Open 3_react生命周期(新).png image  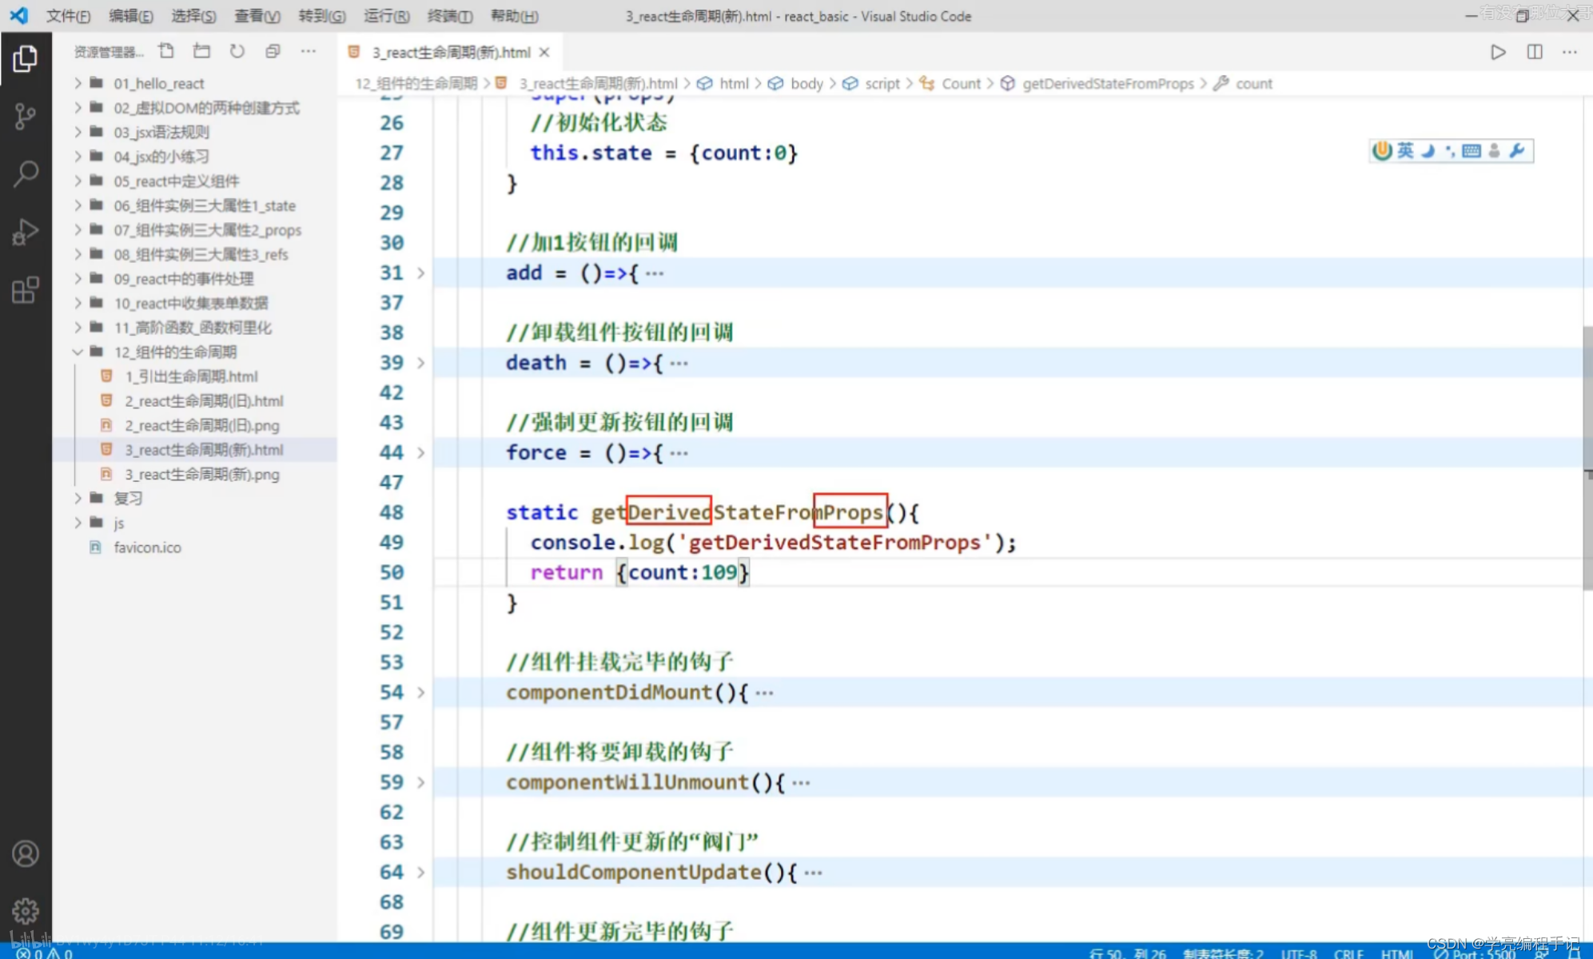[195, 474]
